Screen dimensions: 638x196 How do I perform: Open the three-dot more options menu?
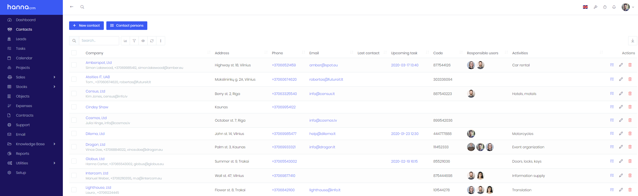tap(161, 41)
